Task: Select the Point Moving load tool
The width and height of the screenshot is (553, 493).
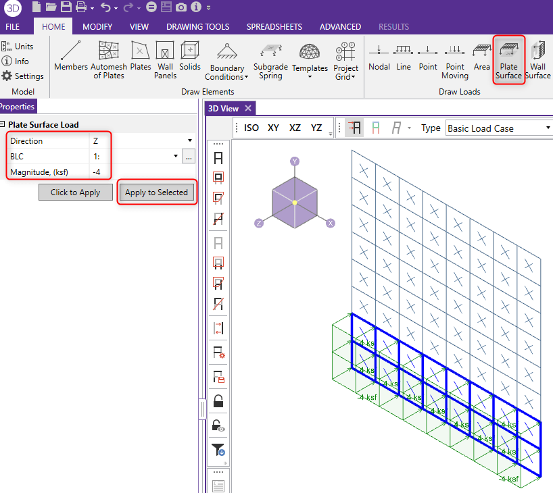Action: (455, 60)
